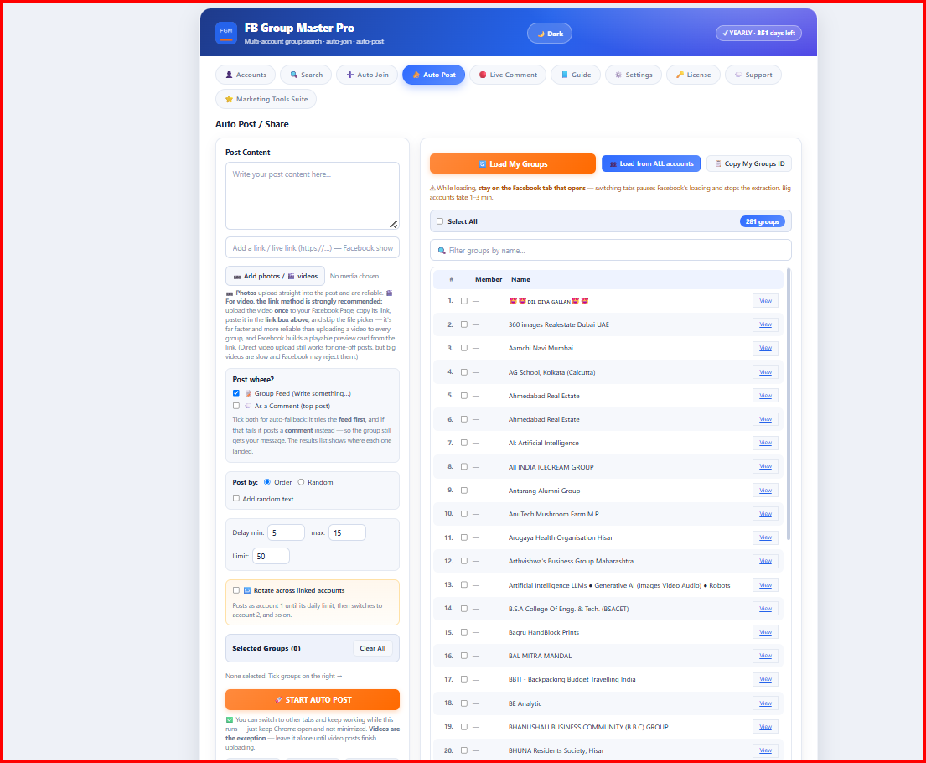Click the 281 groups badge
This screenshot has height=763, width=926.
(762, 221)
